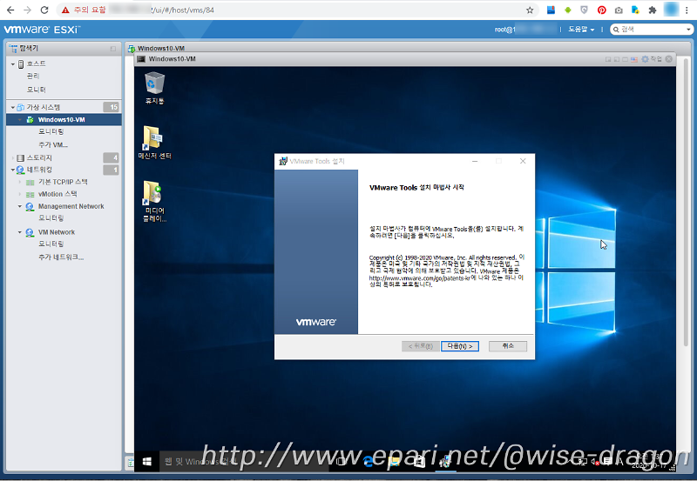Click the console vertical scrollbar
This screenshot has width=697, height=481.
pos(686,202)
